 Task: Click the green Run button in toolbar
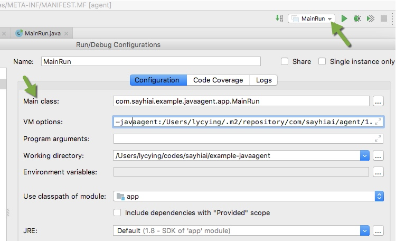344,18
